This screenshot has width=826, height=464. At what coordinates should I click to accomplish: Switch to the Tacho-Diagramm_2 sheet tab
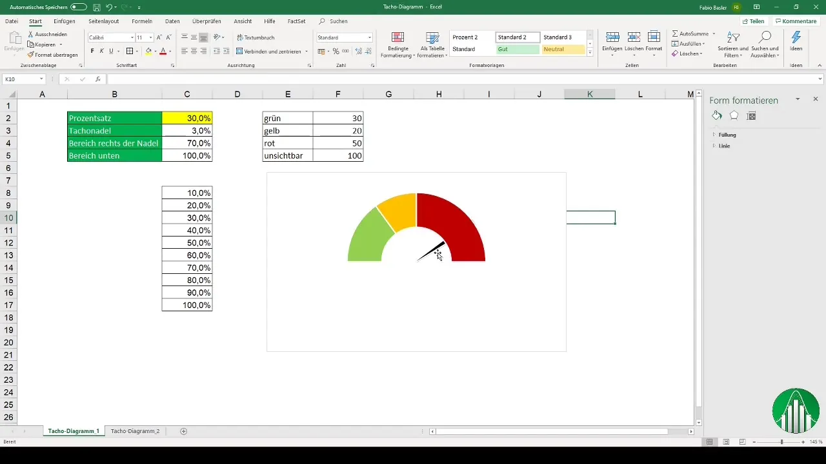click(135, 430)
